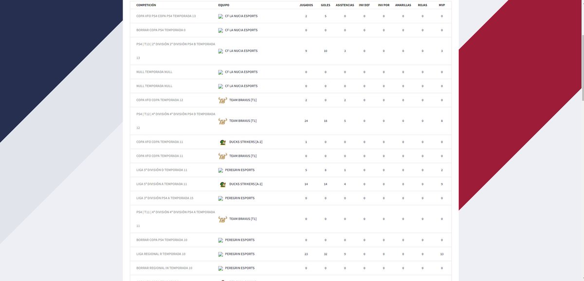Open LIGA 5ª DIVISIÓN A TEMPORADA 11 competition
Image resolution: width=584 pixels, height=281 pixels.
[162, 184]
